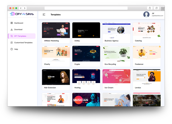This screenshot has height=124, width=172.
Task: Go back with browser back arrow
Action: (21, 8)
